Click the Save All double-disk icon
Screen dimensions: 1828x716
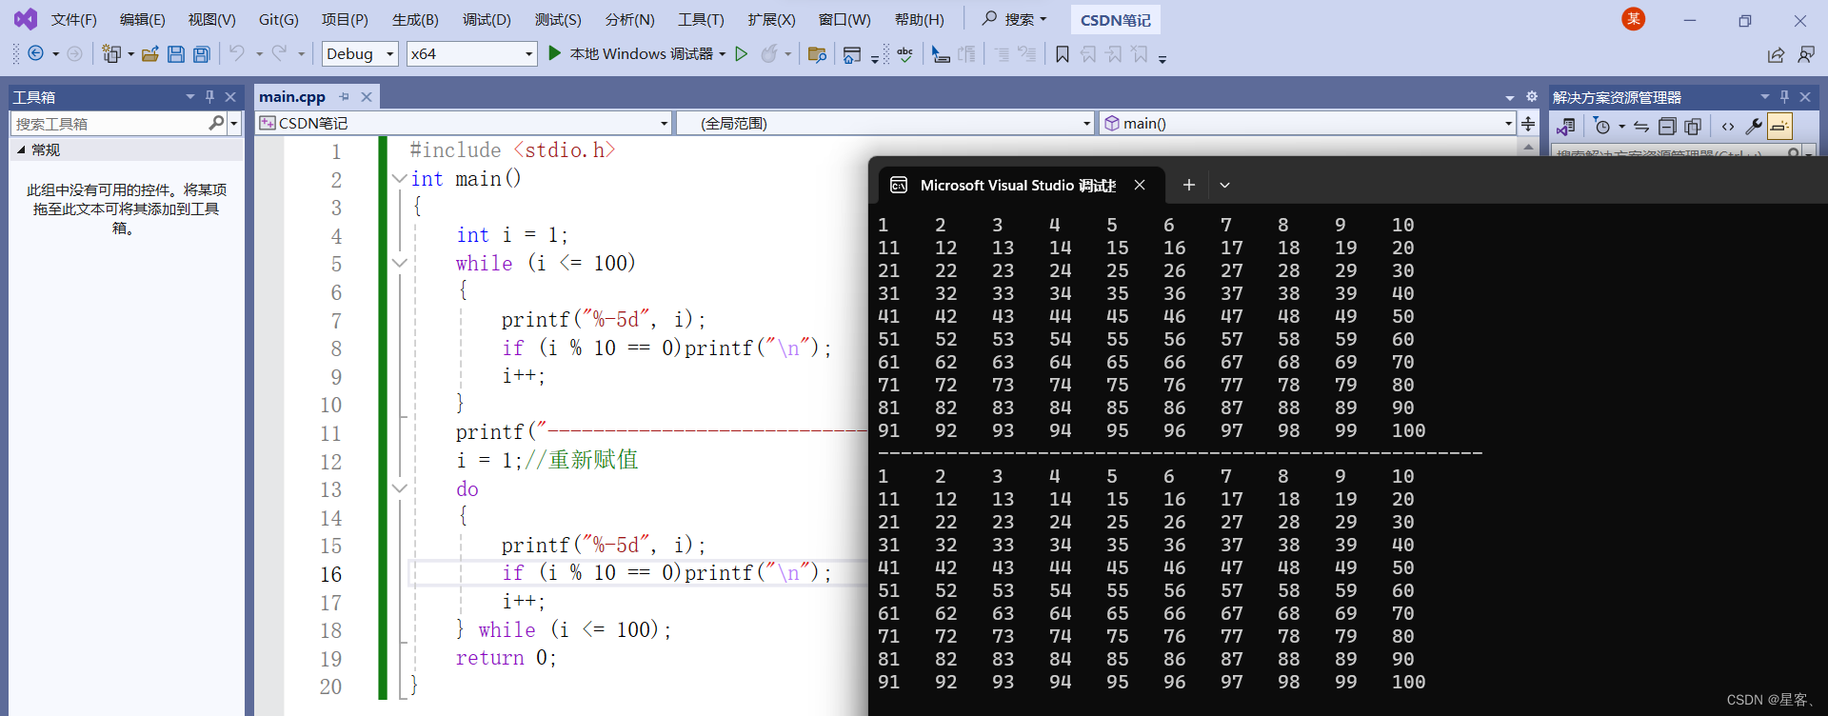pos(202,54)
